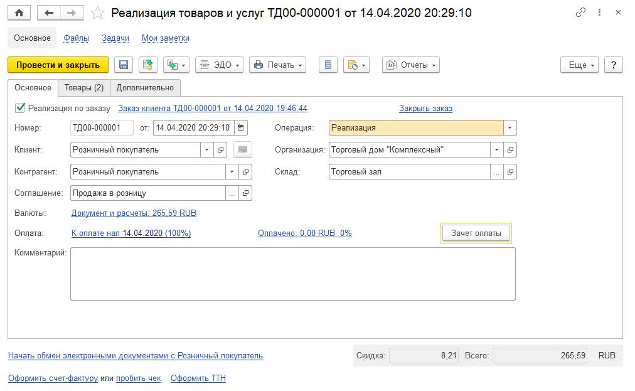The image size is (635, 391).
Task: Open the Дополнительно tab
Action: (x=145, y=88)
